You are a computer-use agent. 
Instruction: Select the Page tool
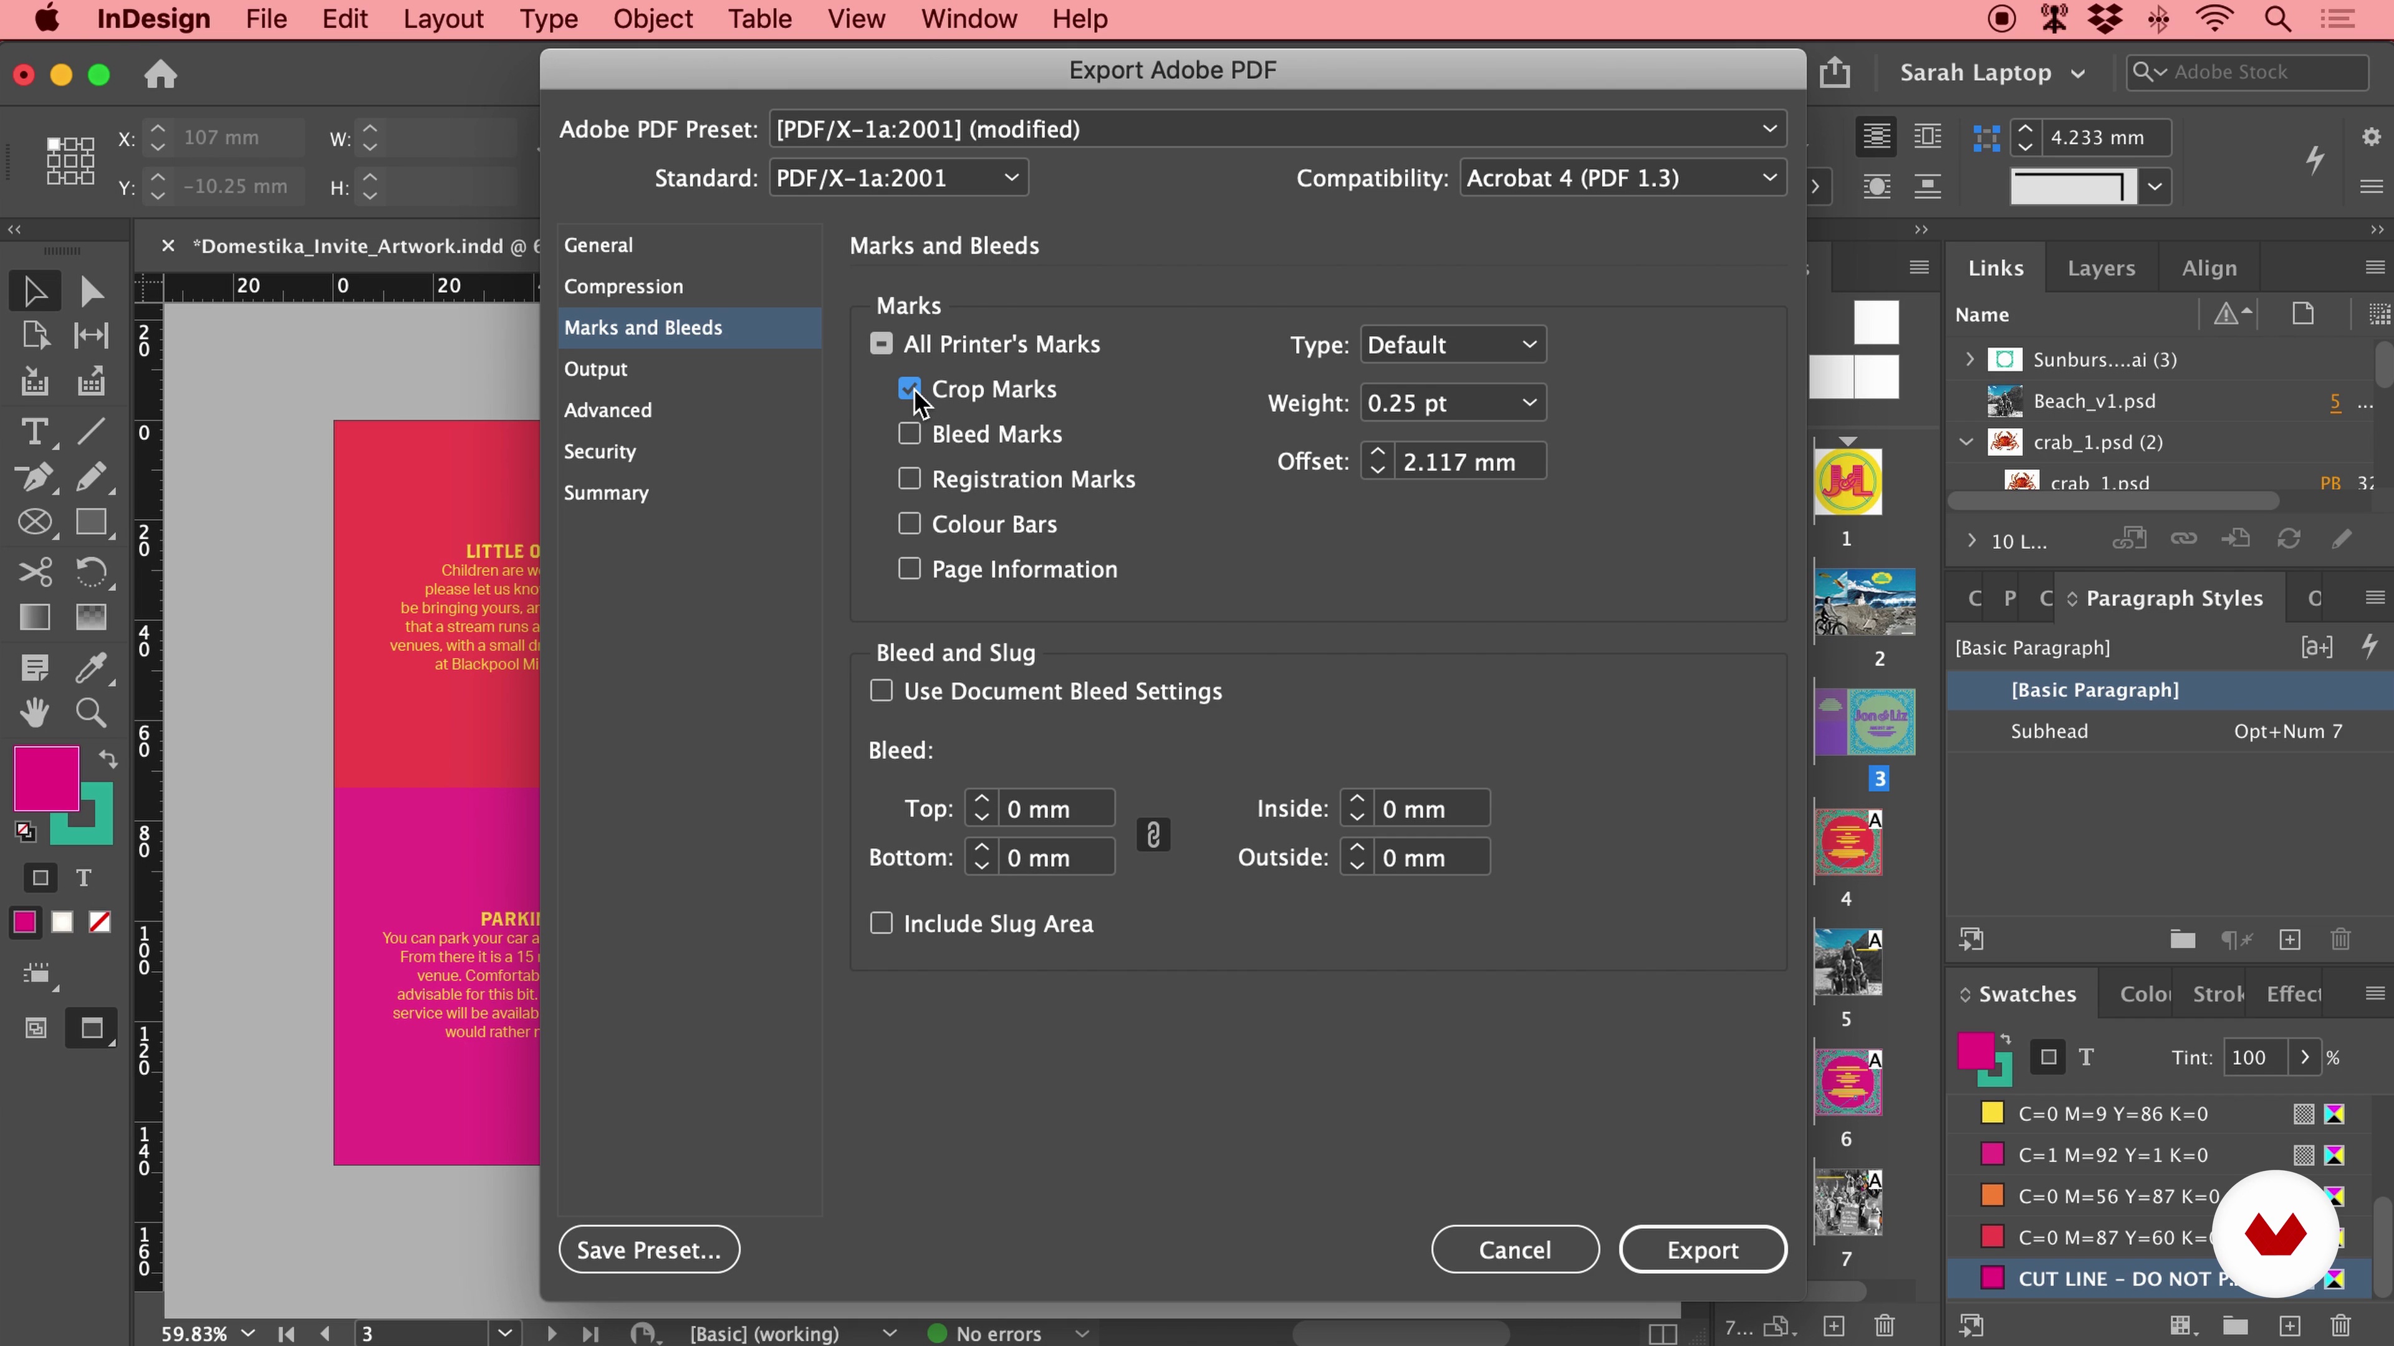click(34, 335)
